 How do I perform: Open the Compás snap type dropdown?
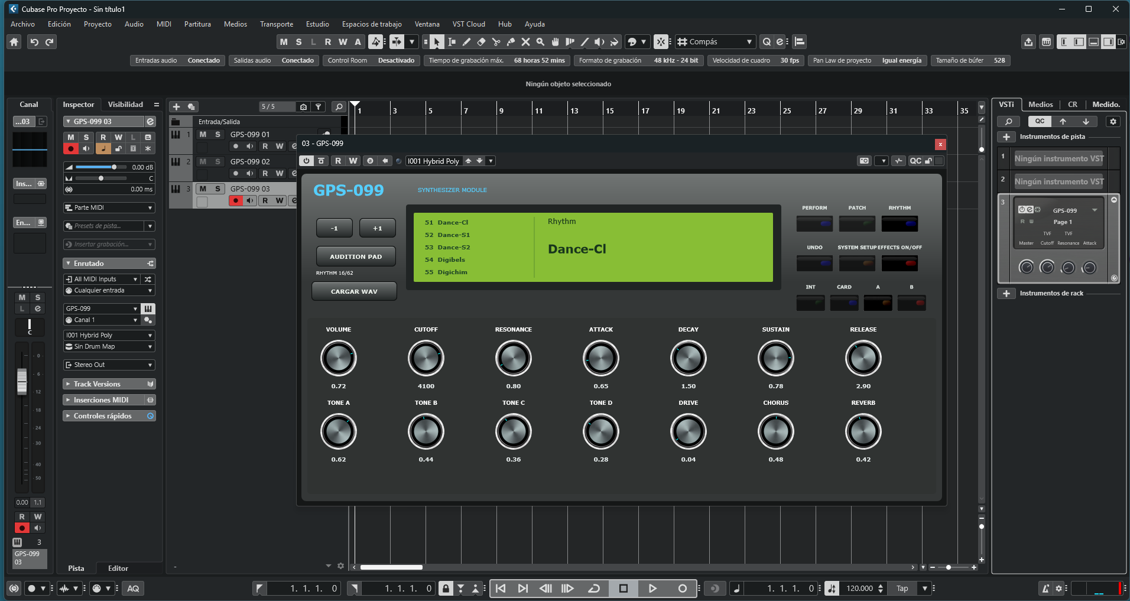click(x=716, y=42)
